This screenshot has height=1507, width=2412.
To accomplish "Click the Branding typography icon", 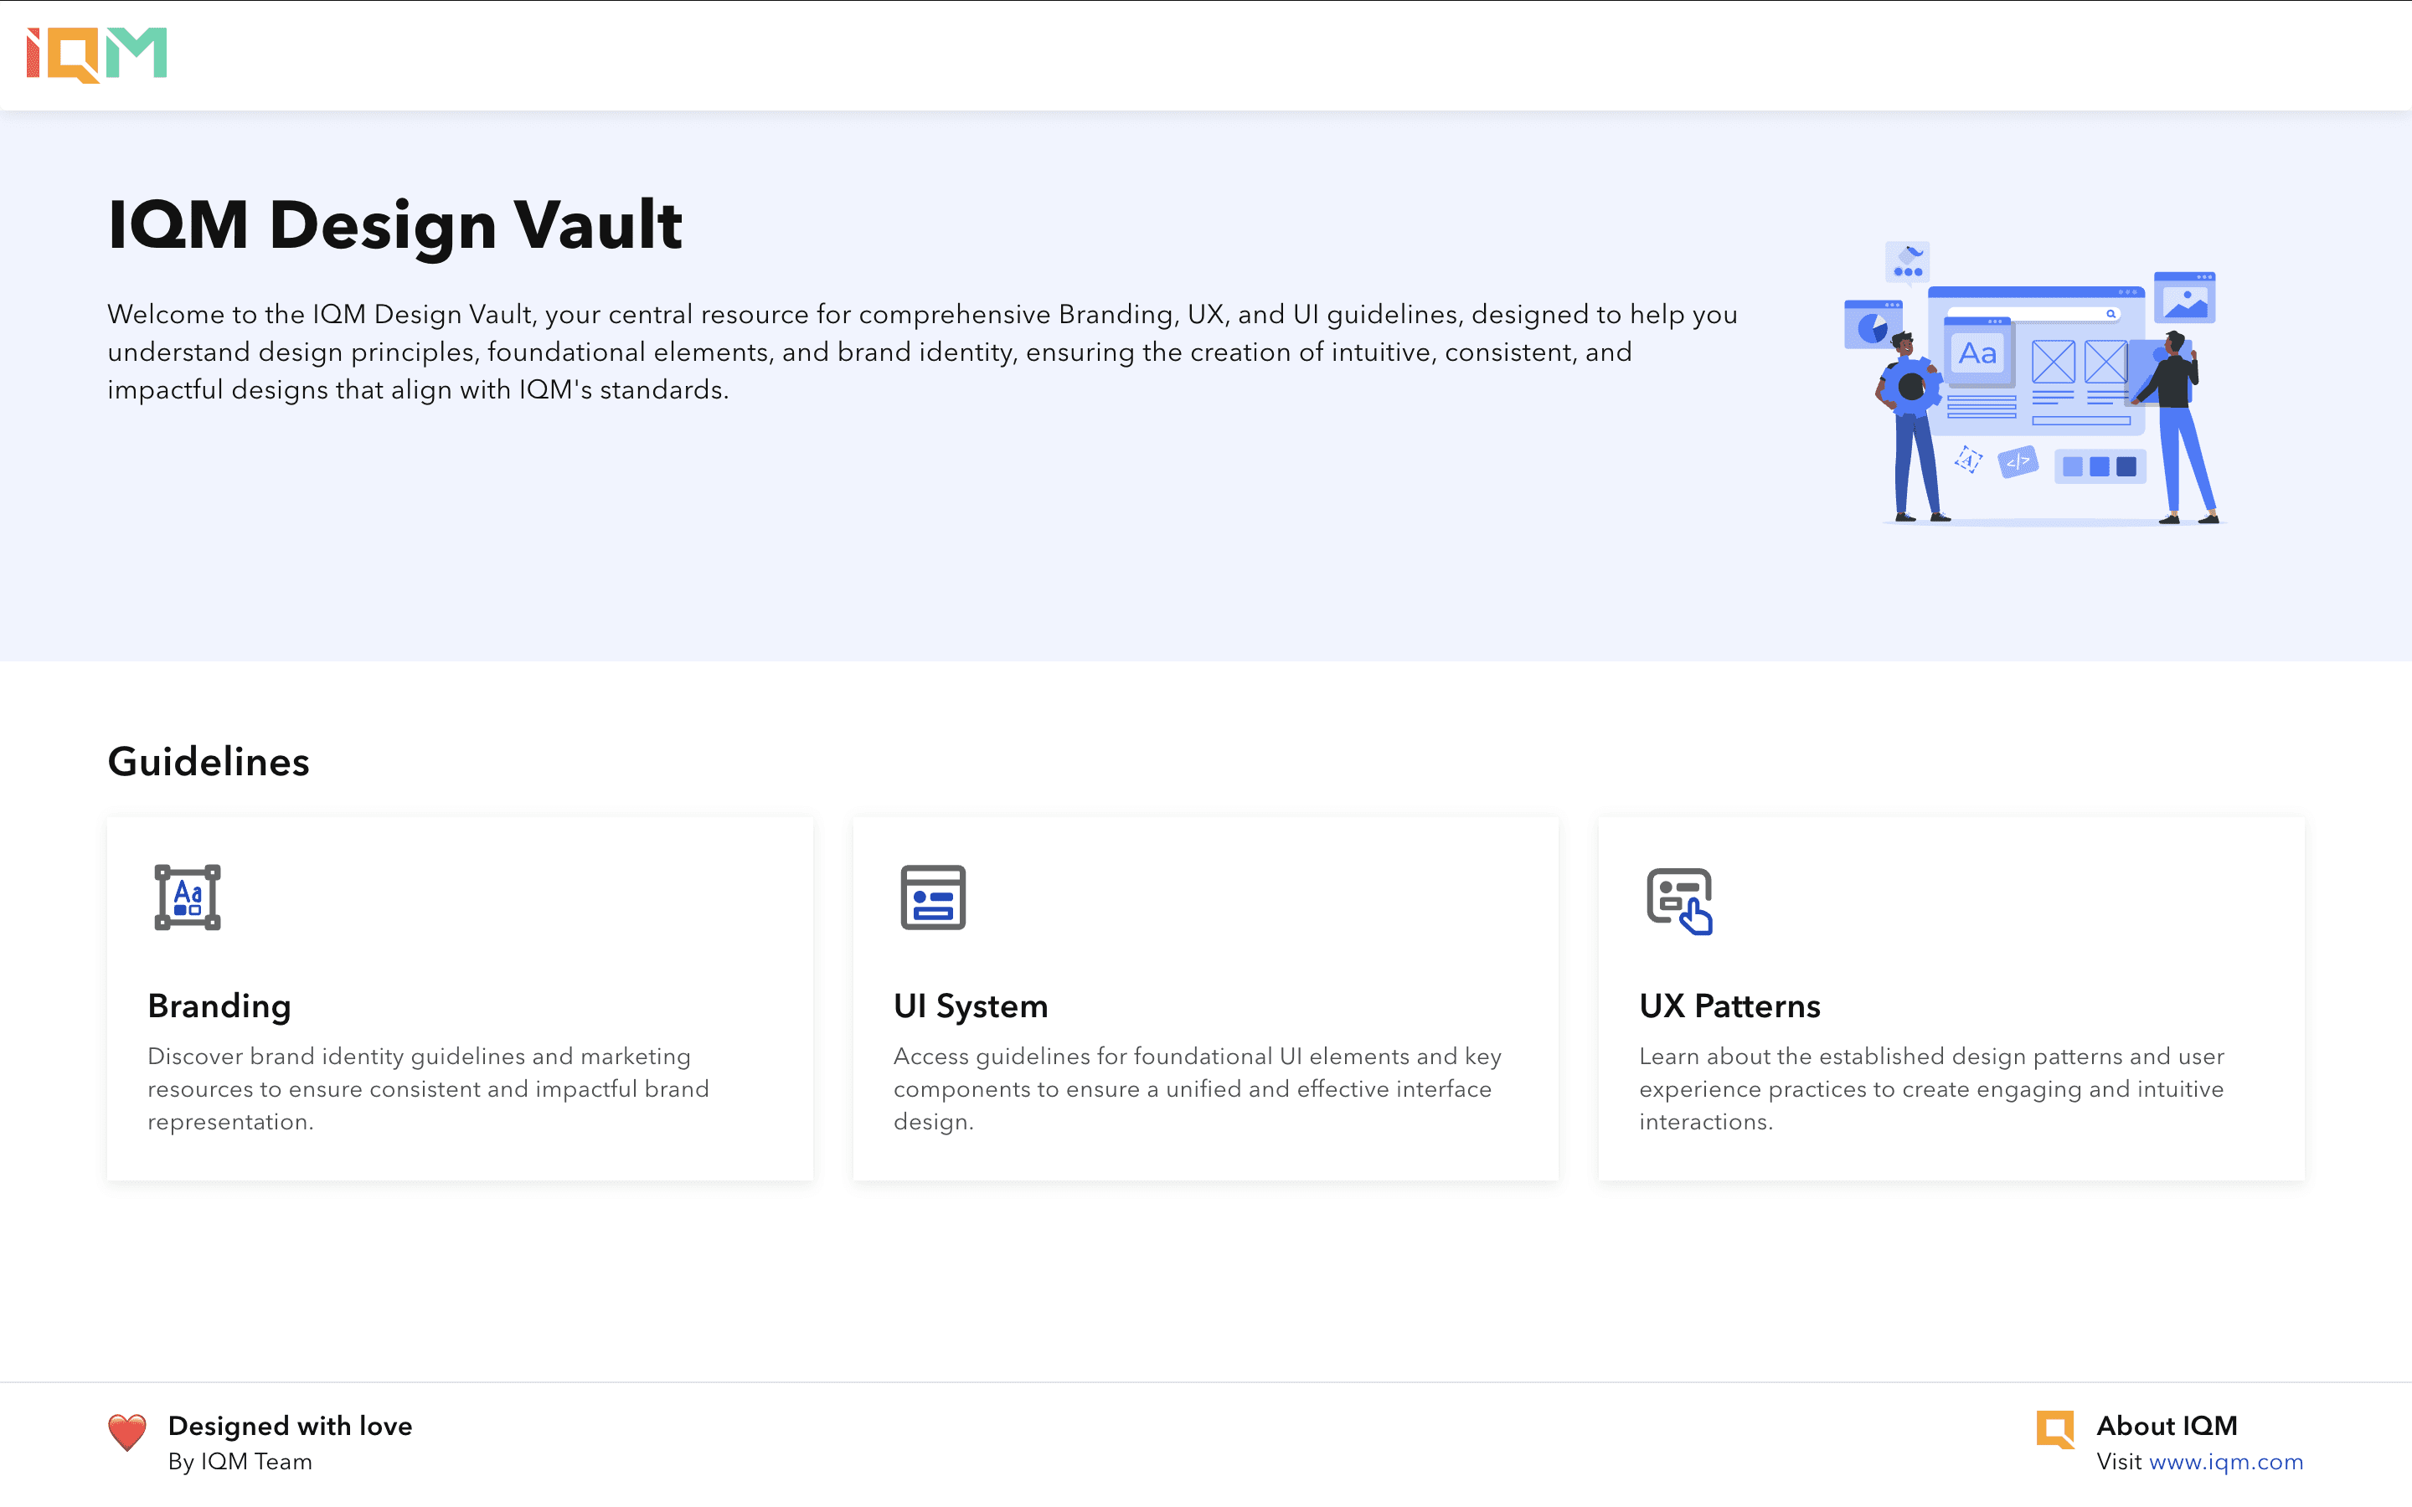I will [x=188, y=897].
